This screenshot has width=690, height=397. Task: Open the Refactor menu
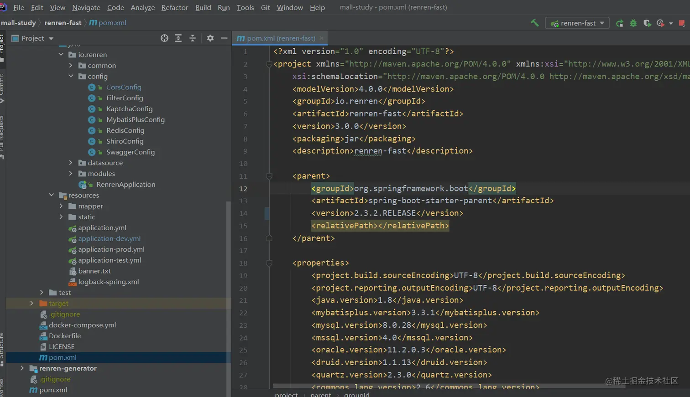(174, 7)
